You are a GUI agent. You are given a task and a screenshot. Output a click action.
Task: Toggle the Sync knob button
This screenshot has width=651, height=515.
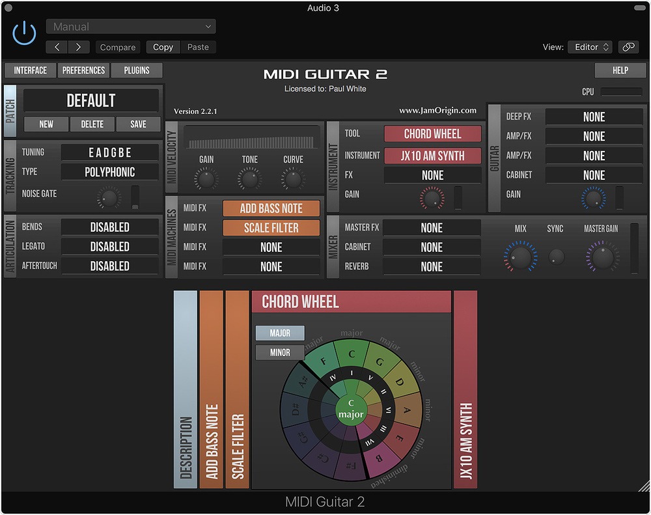point(557,257)
